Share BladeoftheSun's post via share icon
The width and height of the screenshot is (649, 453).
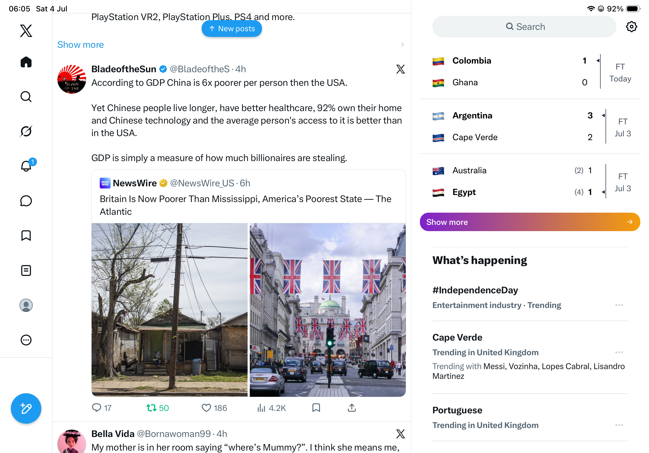352,408
